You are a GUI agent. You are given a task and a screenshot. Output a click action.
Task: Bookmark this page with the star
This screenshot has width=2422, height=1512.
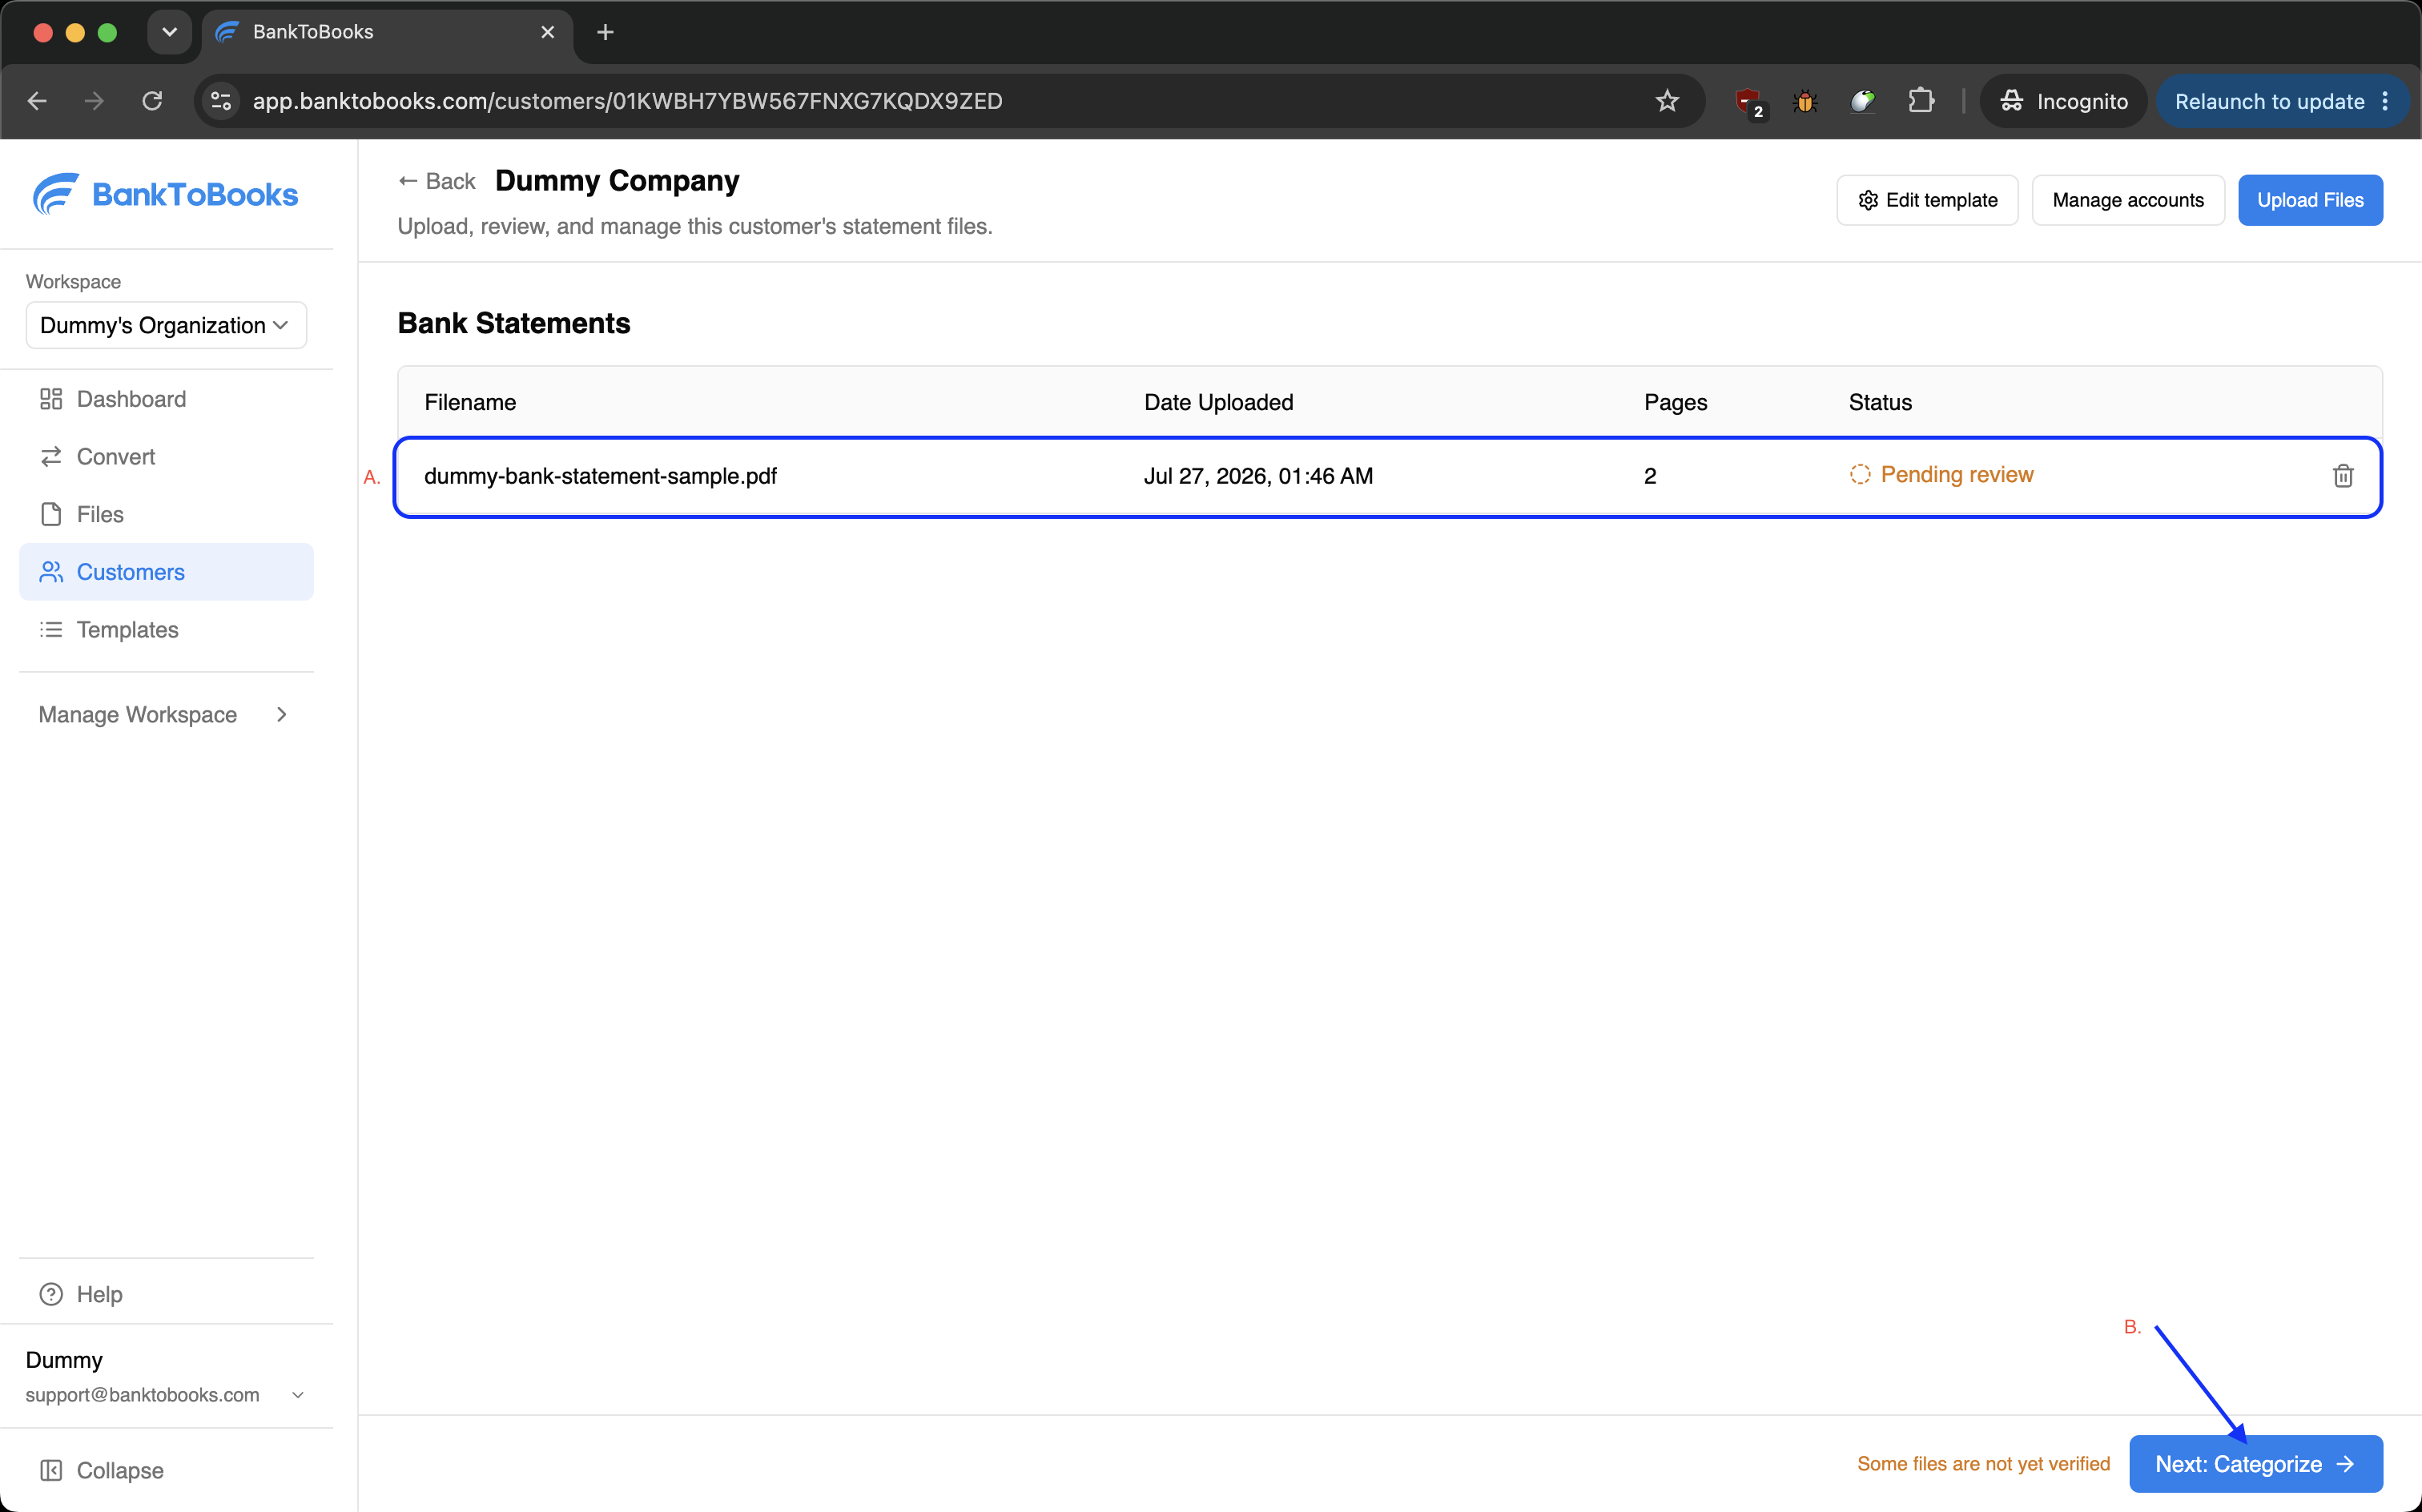point(1667,101)
